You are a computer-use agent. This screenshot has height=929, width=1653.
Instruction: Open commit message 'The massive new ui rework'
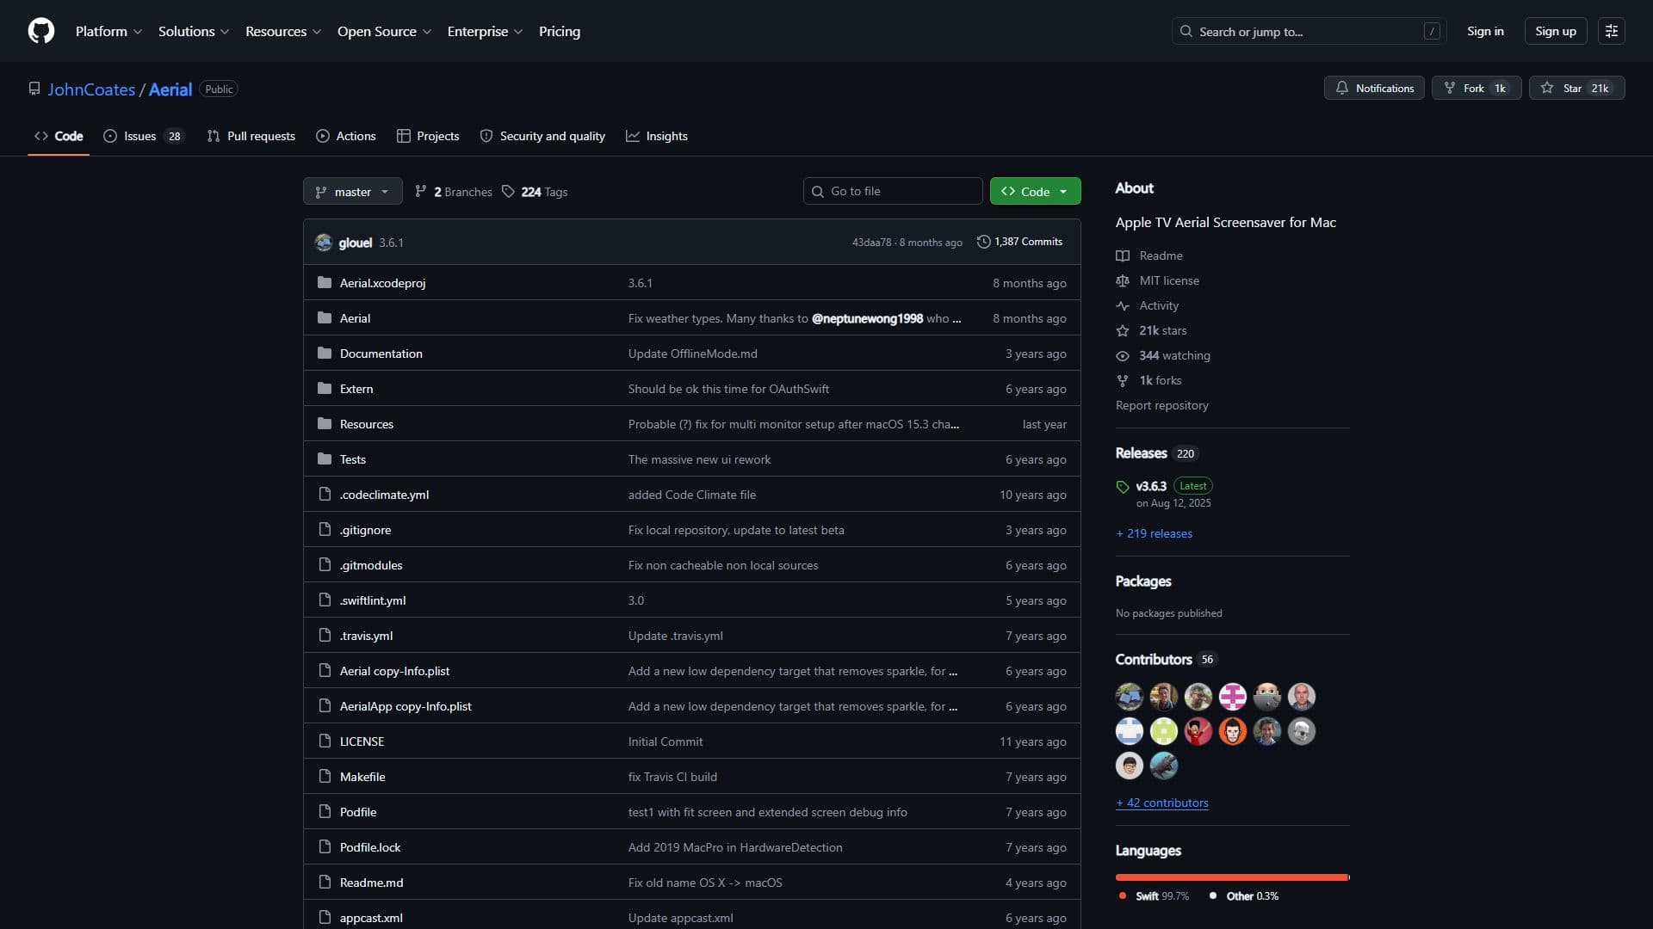pos(699,459)
